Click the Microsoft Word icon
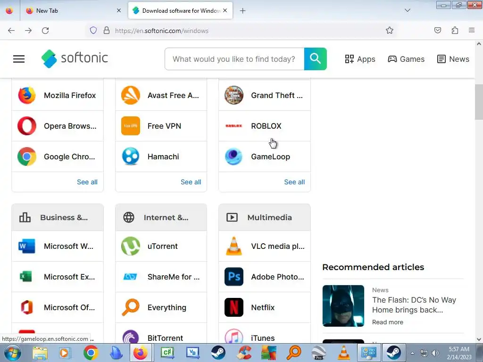 point(27,246)
